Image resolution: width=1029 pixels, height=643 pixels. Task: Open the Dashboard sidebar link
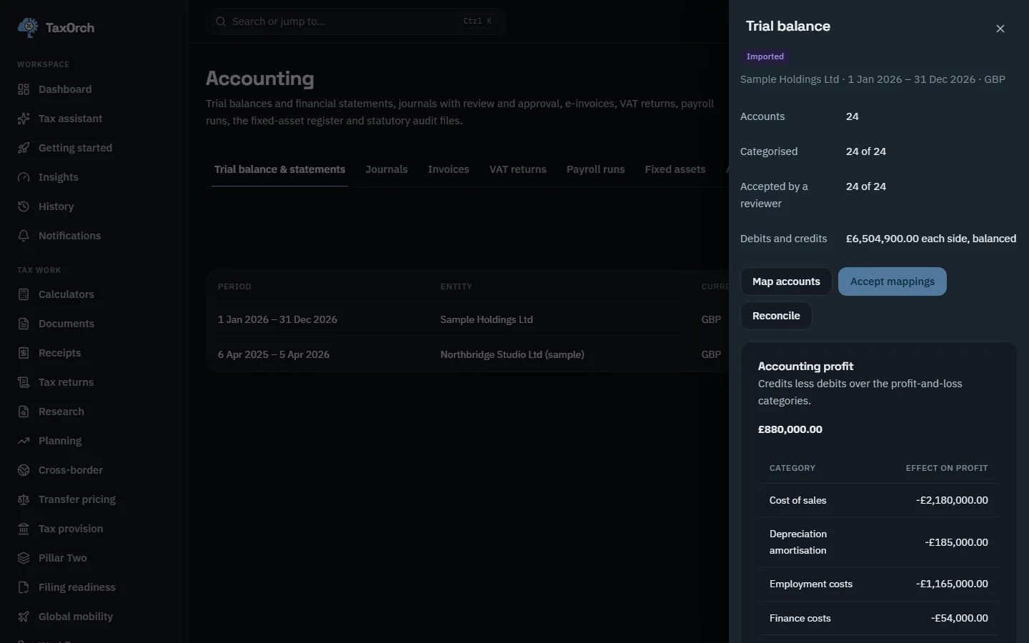(x=94, y=89)
